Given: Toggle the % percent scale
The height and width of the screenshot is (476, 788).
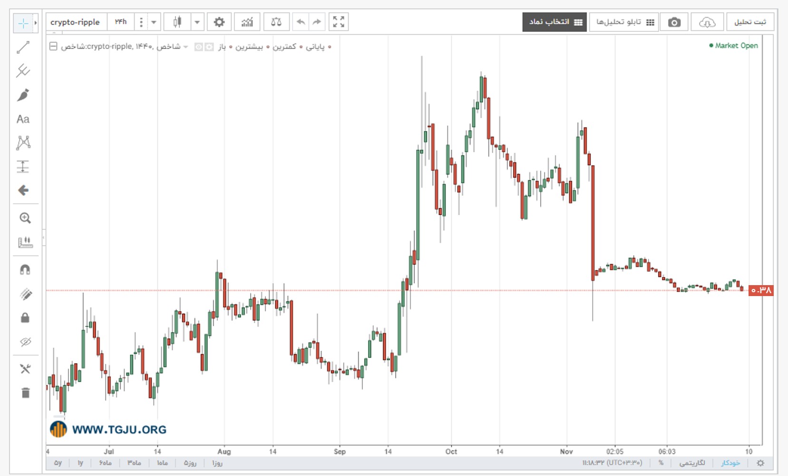Looking at the screenshot, I should tap(661, 463).
